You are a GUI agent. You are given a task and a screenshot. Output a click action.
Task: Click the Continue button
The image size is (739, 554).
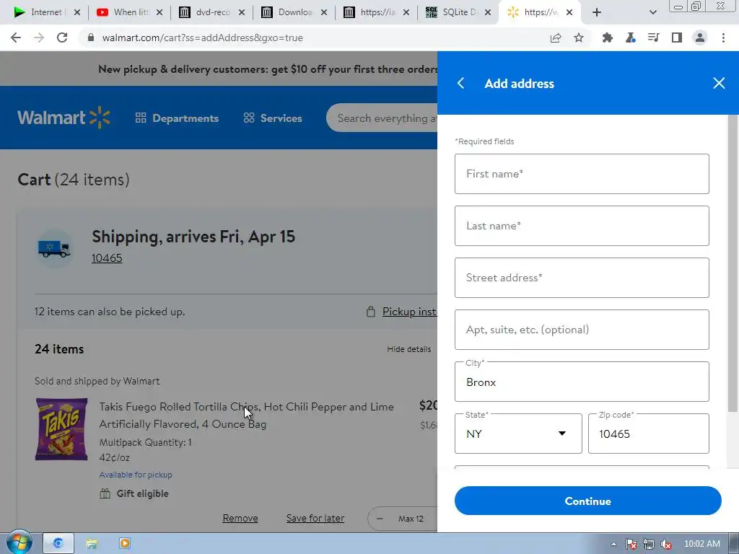587,501
